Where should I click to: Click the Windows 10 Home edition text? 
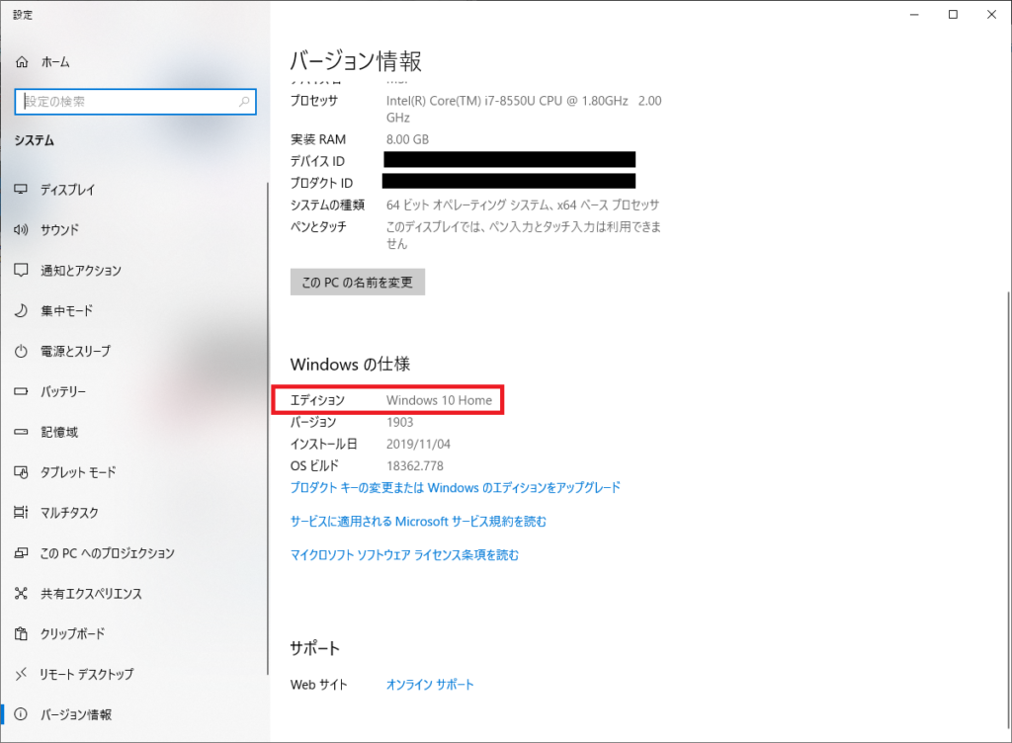click(x=439, y=400)
